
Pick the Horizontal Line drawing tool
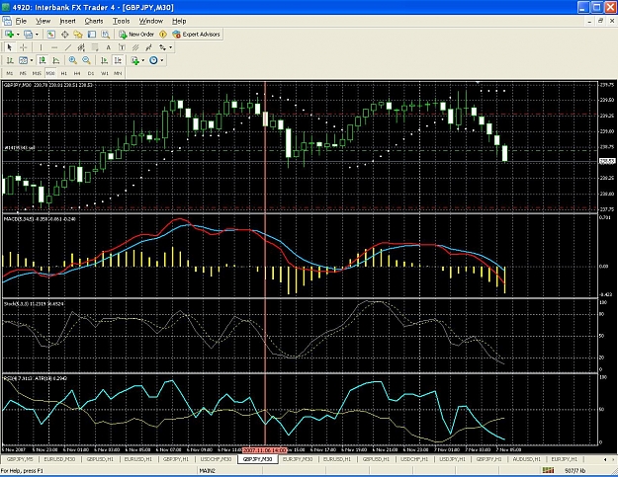click(x=54, y=47)
